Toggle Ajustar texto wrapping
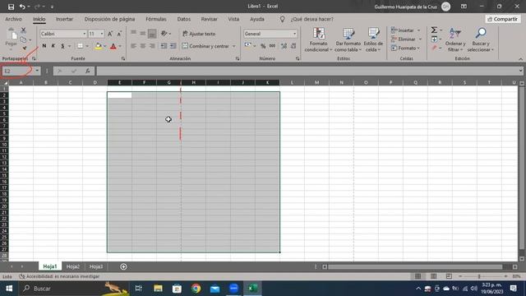Image resolution: width=526 pixels, height=296 pixels. coord(199,34)
